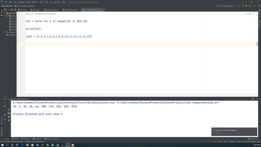This screenshot has width=261, height=147.
Task: Expand the venv folder in tree
Action: (x=7, y=16)
